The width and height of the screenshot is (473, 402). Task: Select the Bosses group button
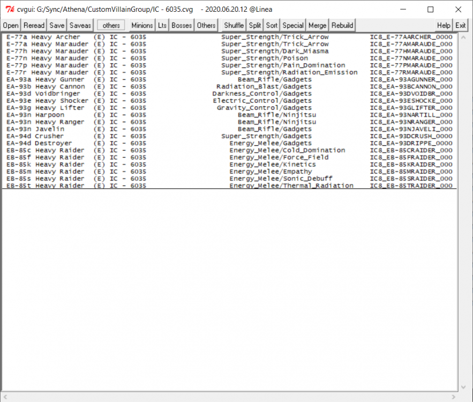(182, 25)
